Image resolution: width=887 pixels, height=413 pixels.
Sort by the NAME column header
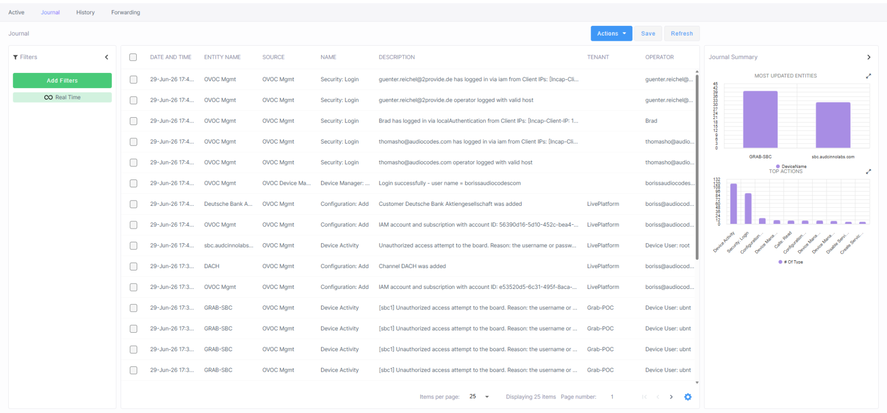pos(328,57)
